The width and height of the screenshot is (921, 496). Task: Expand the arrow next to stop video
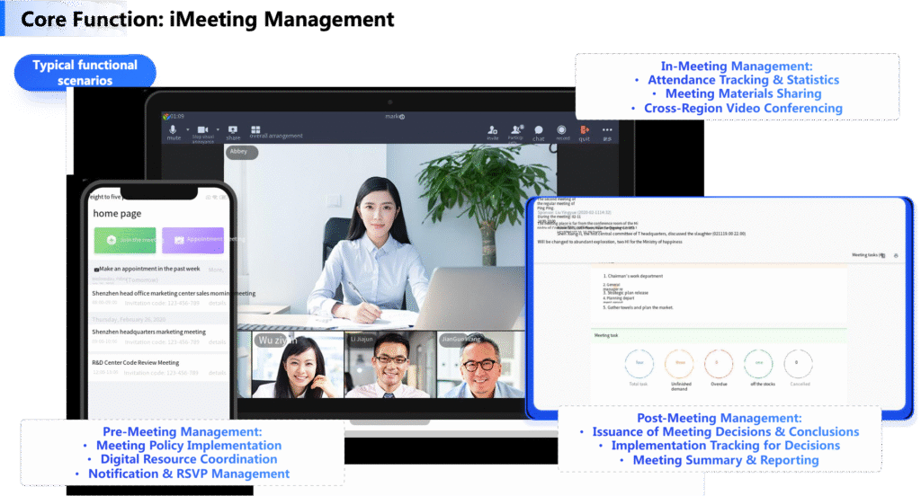218,130
